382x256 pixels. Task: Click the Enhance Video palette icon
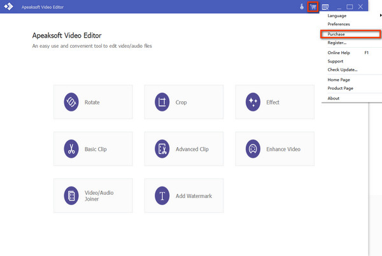click(x=253, y=148)
